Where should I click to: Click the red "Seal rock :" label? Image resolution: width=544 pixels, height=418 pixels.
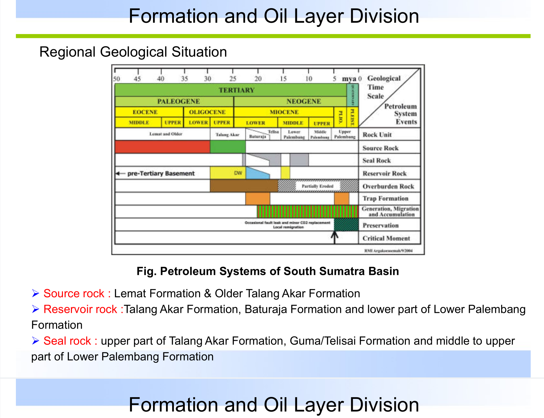70,341
